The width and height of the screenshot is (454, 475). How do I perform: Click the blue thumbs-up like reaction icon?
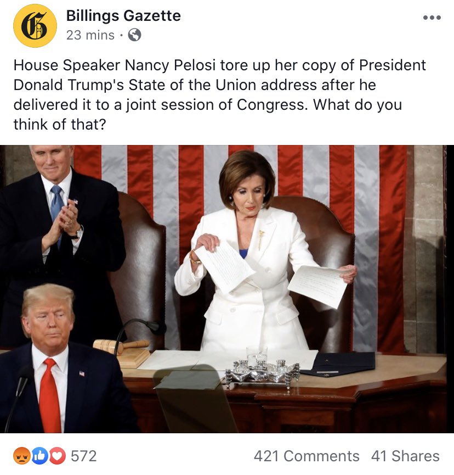[x=39, y=456]
